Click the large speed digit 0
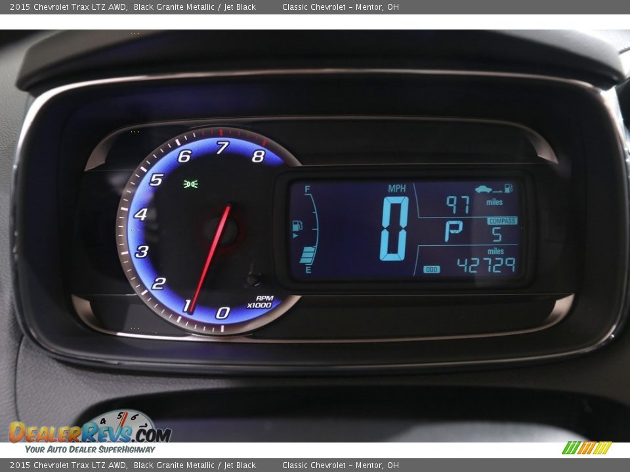Image resolution: width=630 pixels, height=472 pixels. coord(394,228)
